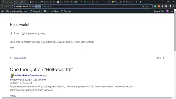Click Reply under the comment
The image size is (176, 99).
click(x=13, y=96)
